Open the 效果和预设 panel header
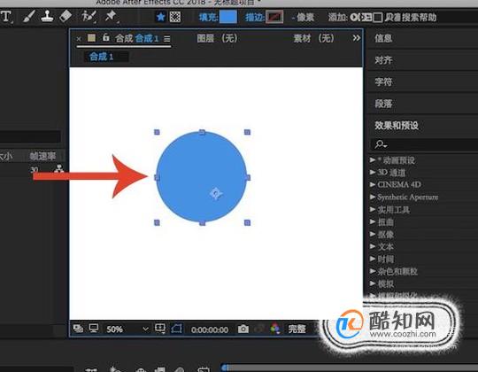 point(397,125)
